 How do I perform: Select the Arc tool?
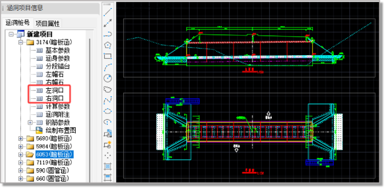108,67
